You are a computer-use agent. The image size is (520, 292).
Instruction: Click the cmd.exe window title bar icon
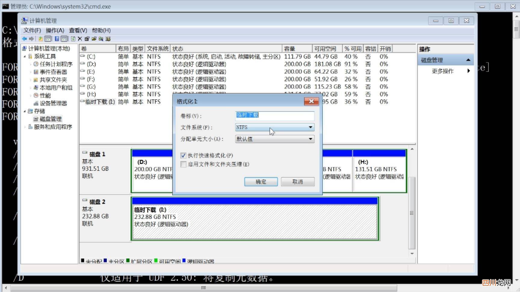(x=6, y=6)
